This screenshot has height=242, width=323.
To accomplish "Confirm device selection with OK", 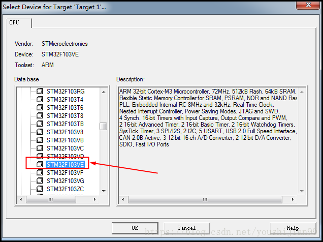I will coord(135,228).
